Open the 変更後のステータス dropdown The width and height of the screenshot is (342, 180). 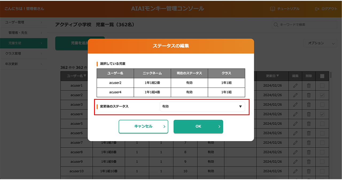pos(202,106)
